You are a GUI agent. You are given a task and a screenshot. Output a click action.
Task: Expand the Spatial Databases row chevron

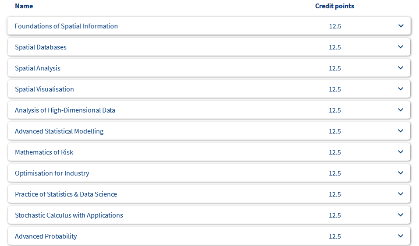click(401, 47)
